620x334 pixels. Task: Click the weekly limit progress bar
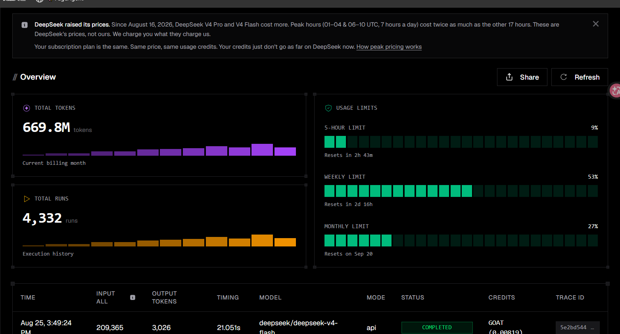(x=461, y=191)
